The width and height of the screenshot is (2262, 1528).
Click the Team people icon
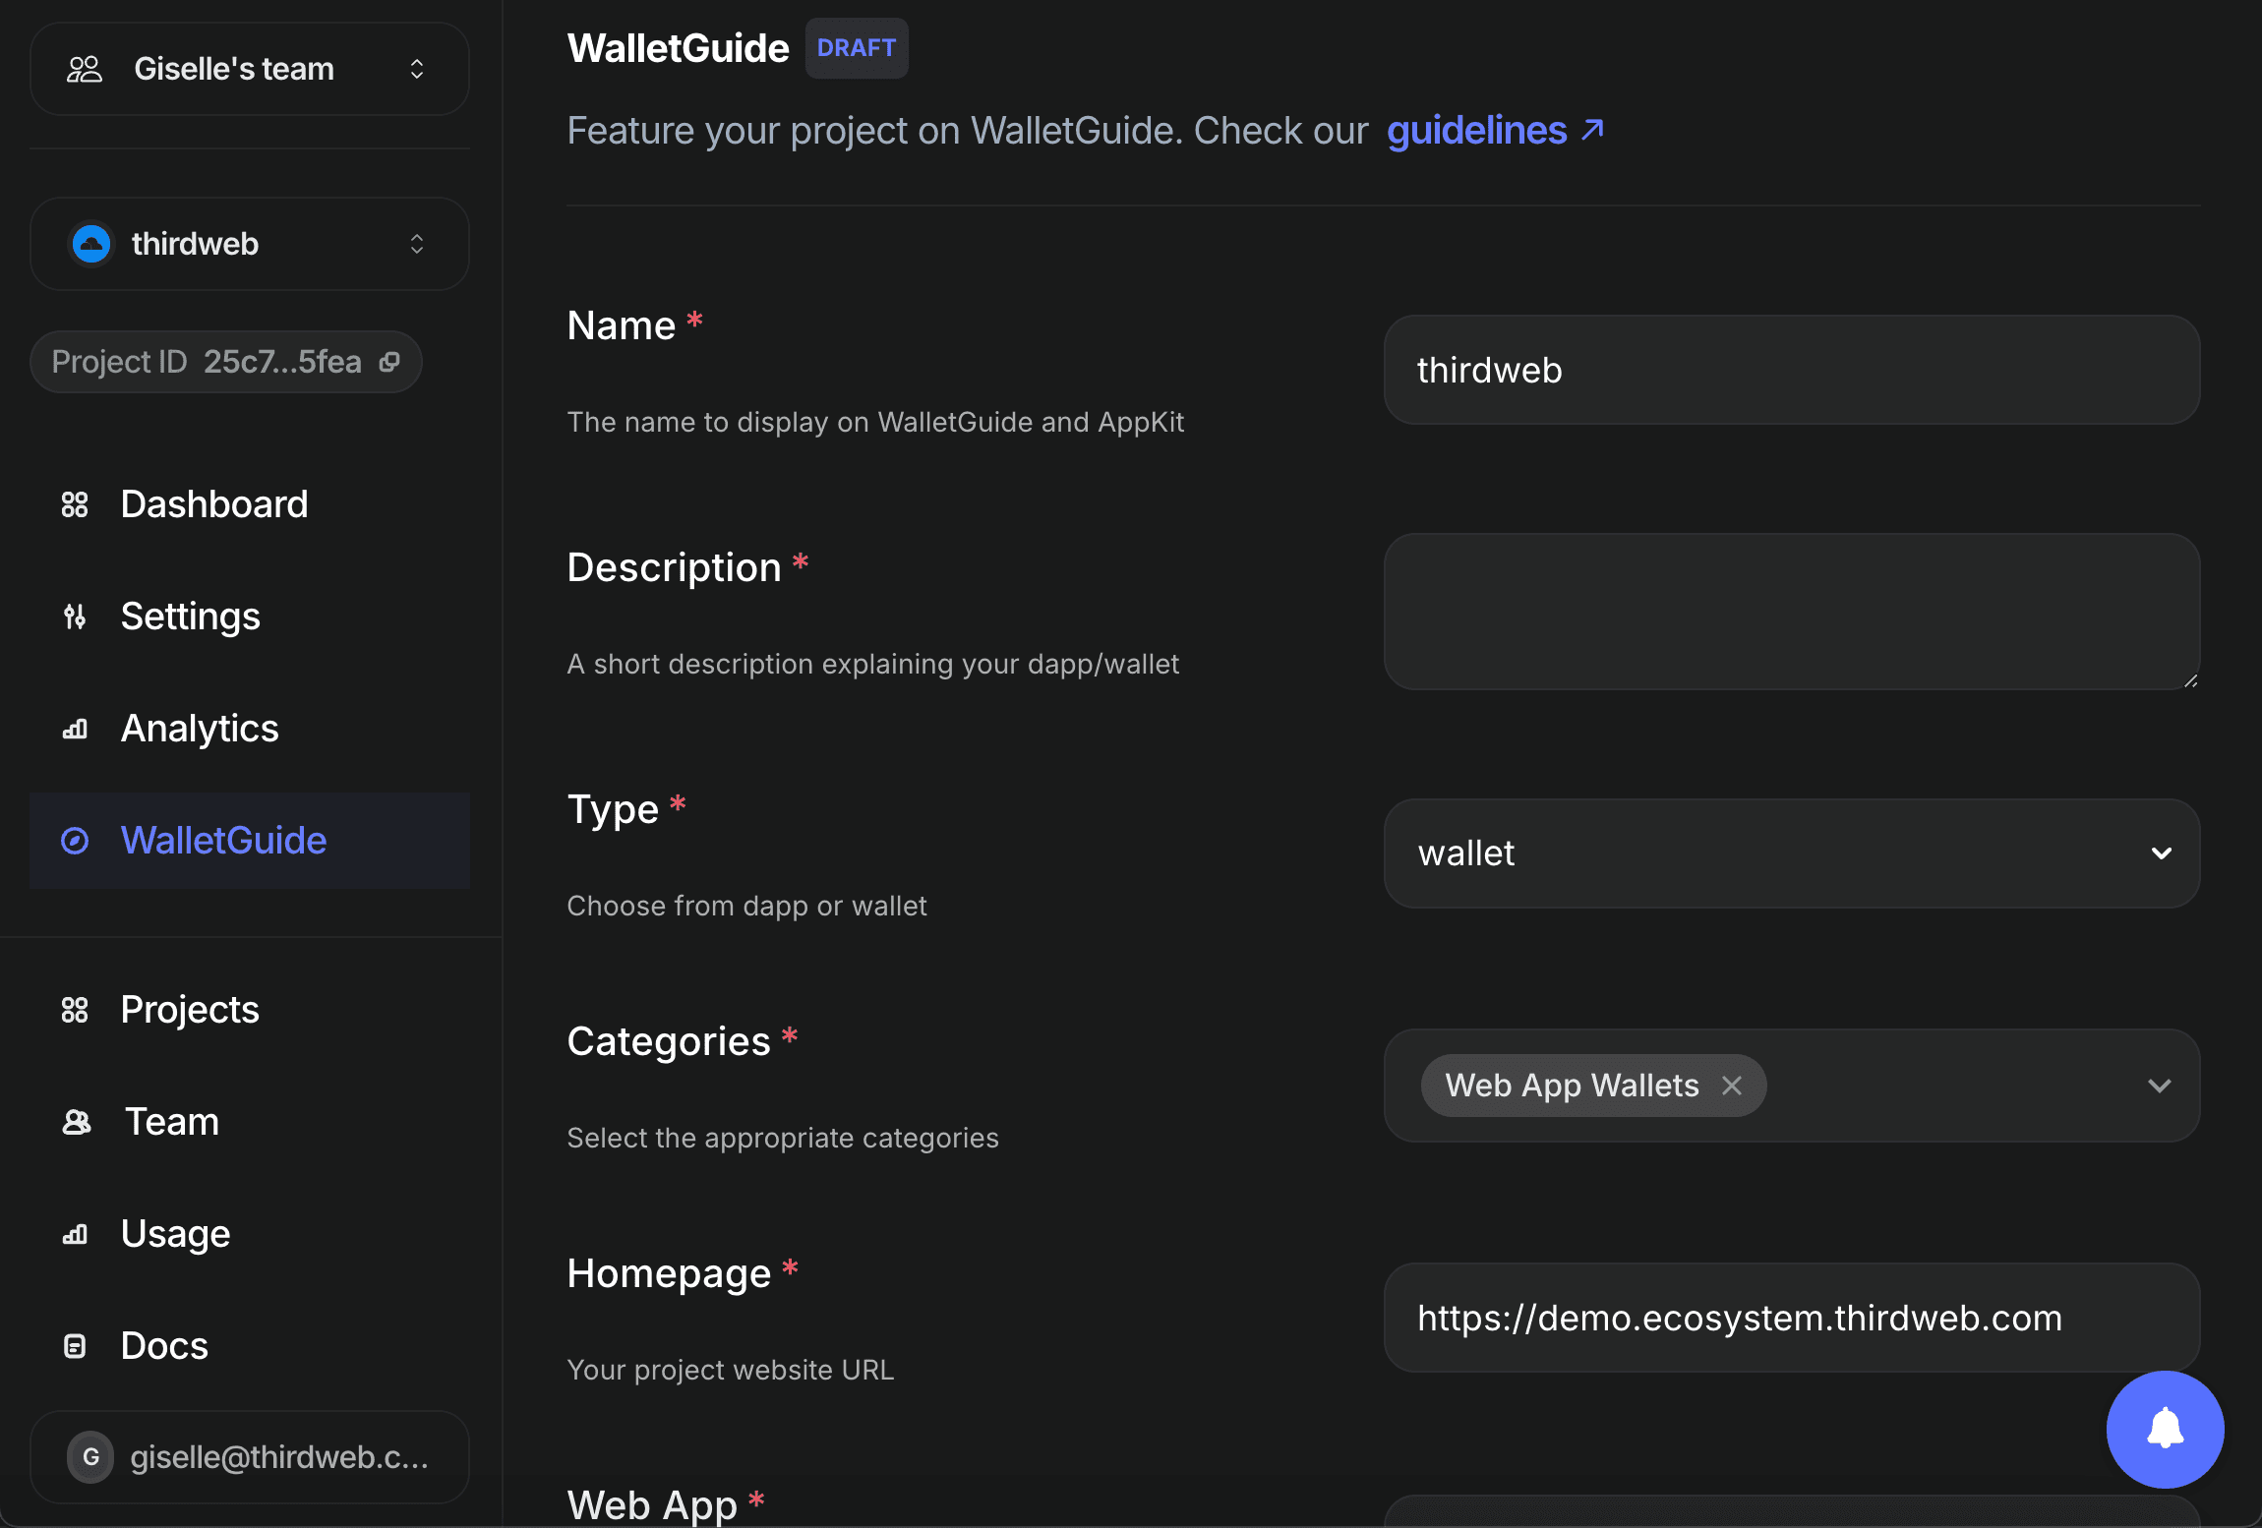coord(77,1122)
